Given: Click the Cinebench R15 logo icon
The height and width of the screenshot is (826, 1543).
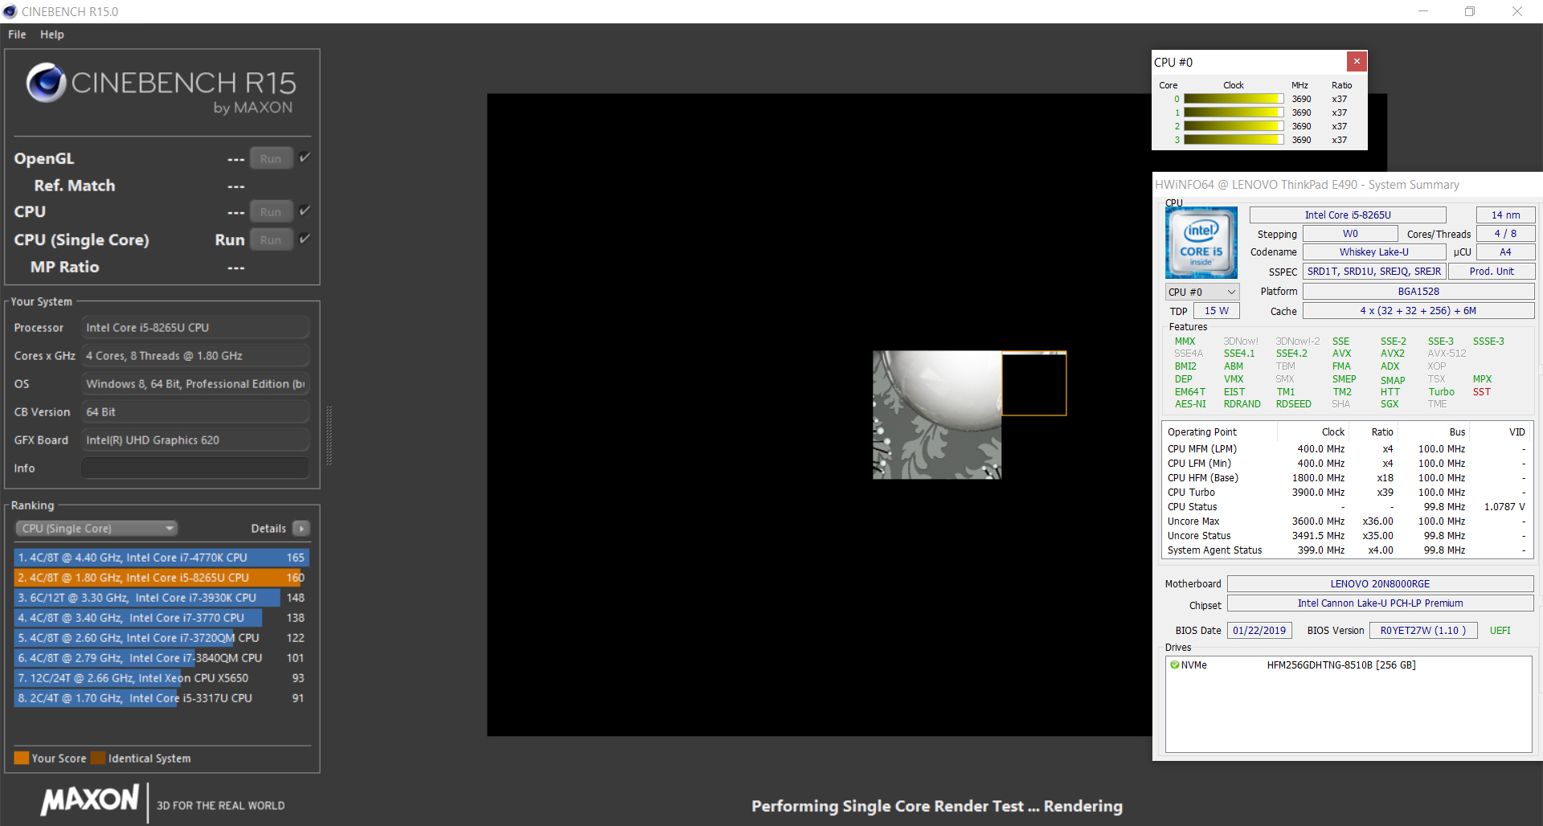Looking at the screenshot, I should [46, 83].
